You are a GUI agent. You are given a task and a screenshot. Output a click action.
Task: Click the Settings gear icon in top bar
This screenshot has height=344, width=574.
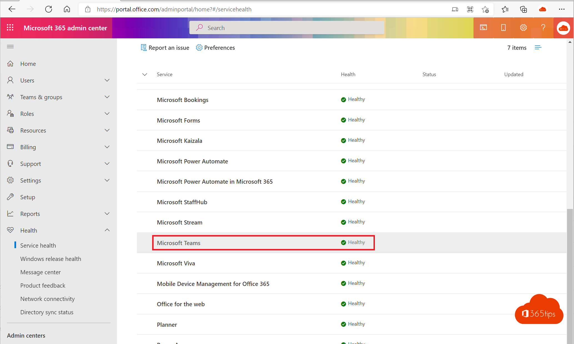[x=523, y=28]
